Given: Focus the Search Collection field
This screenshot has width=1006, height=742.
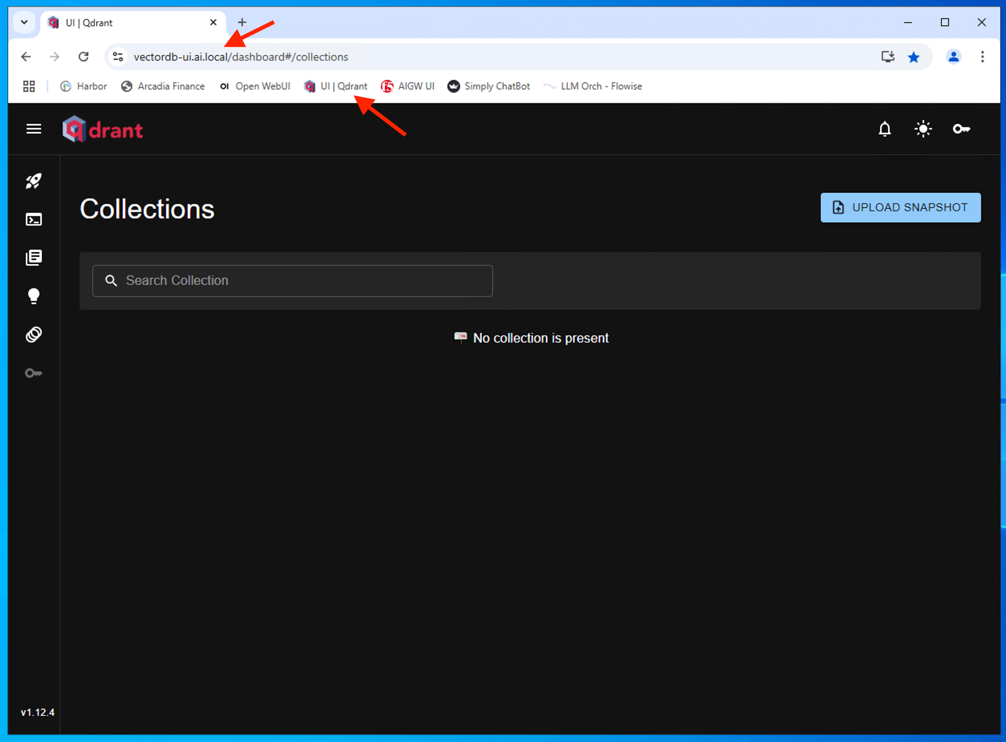Looking at the screenshot, I should point(292,281).
